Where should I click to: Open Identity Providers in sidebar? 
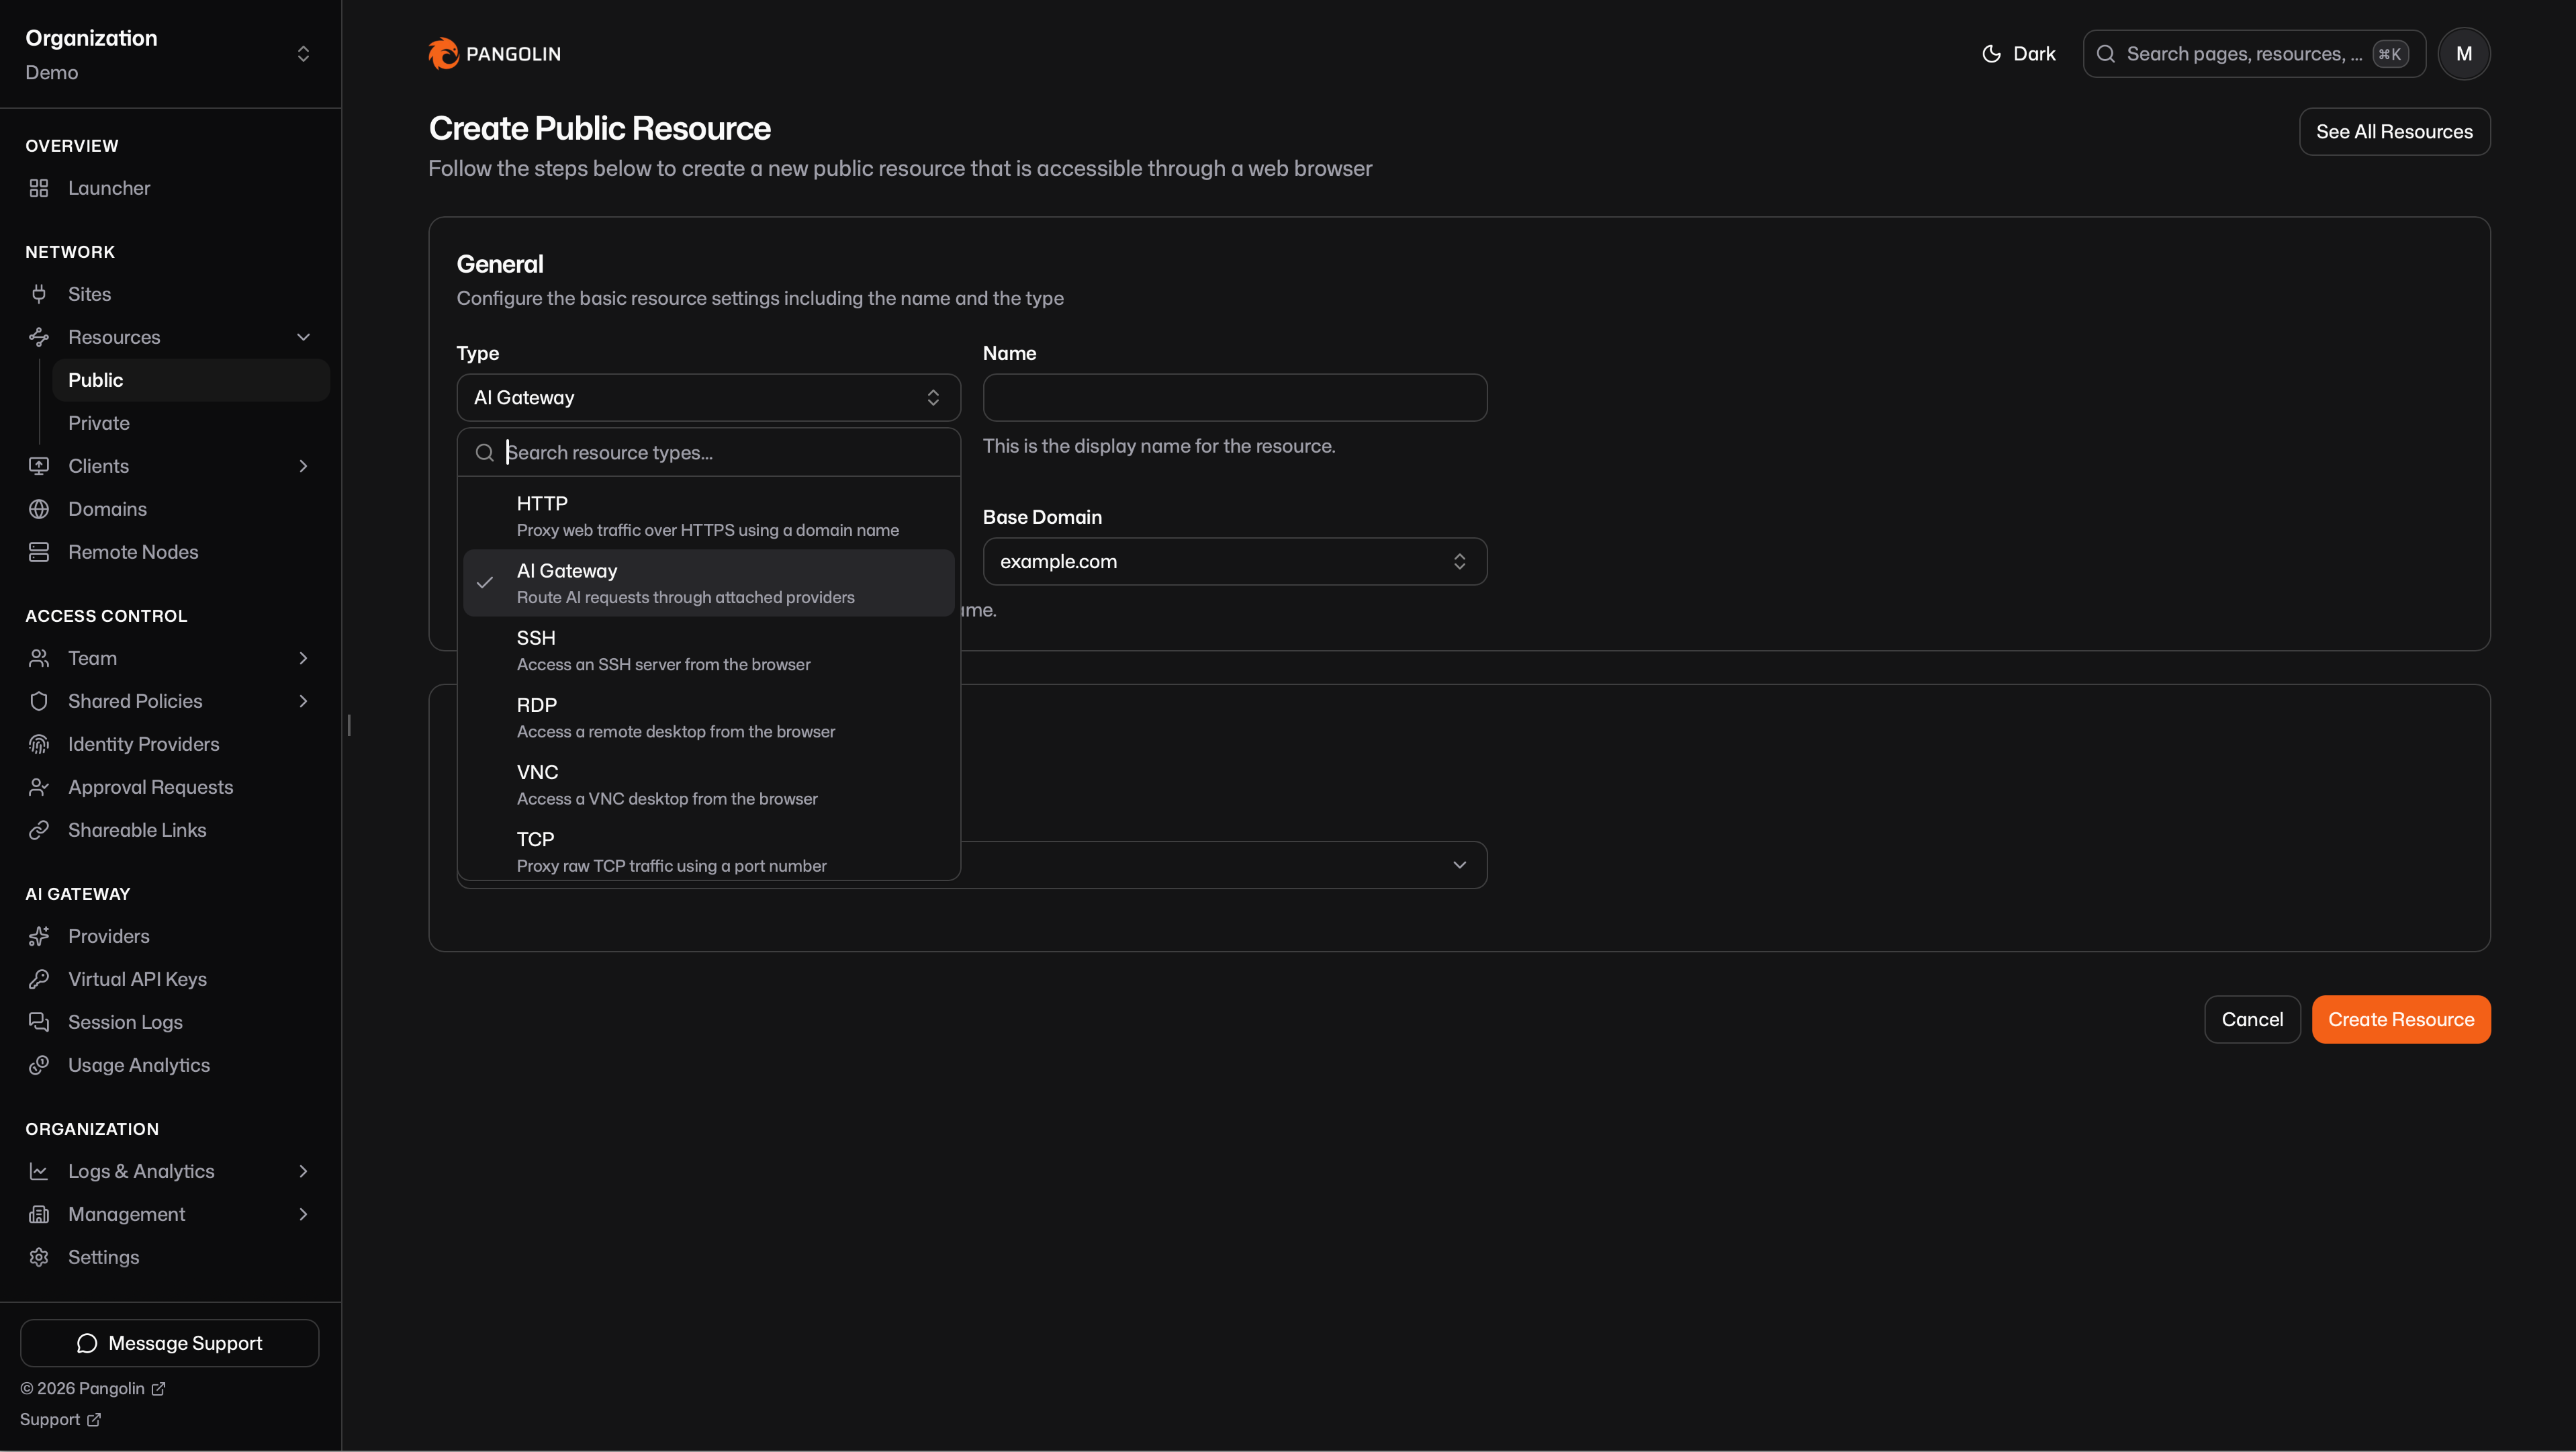point(170,744)
